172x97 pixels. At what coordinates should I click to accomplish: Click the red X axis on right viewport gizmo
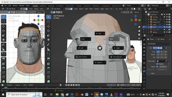coord(136,20)
